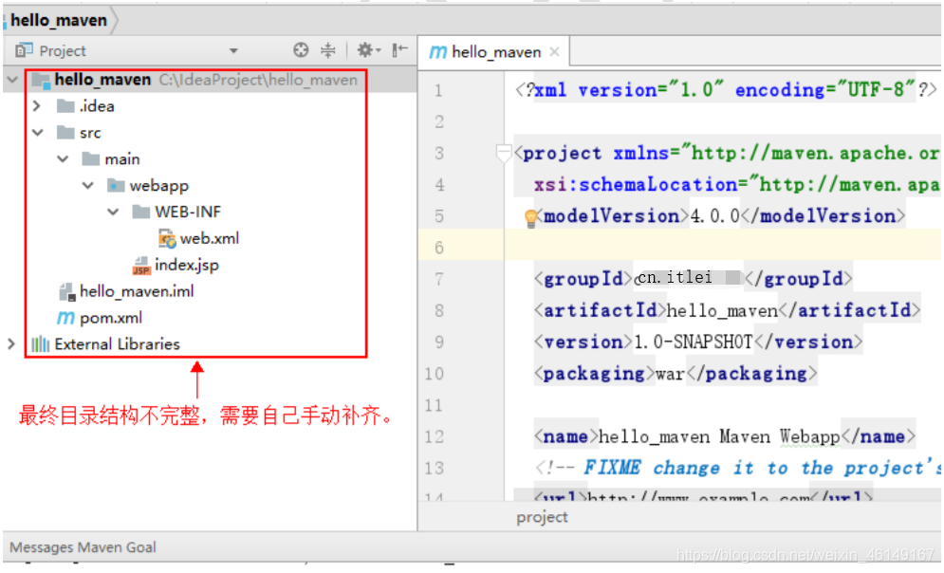Click the collapse all icon in Project panel
The height and width of the screenshot is (573, 944).
point(327,50)
